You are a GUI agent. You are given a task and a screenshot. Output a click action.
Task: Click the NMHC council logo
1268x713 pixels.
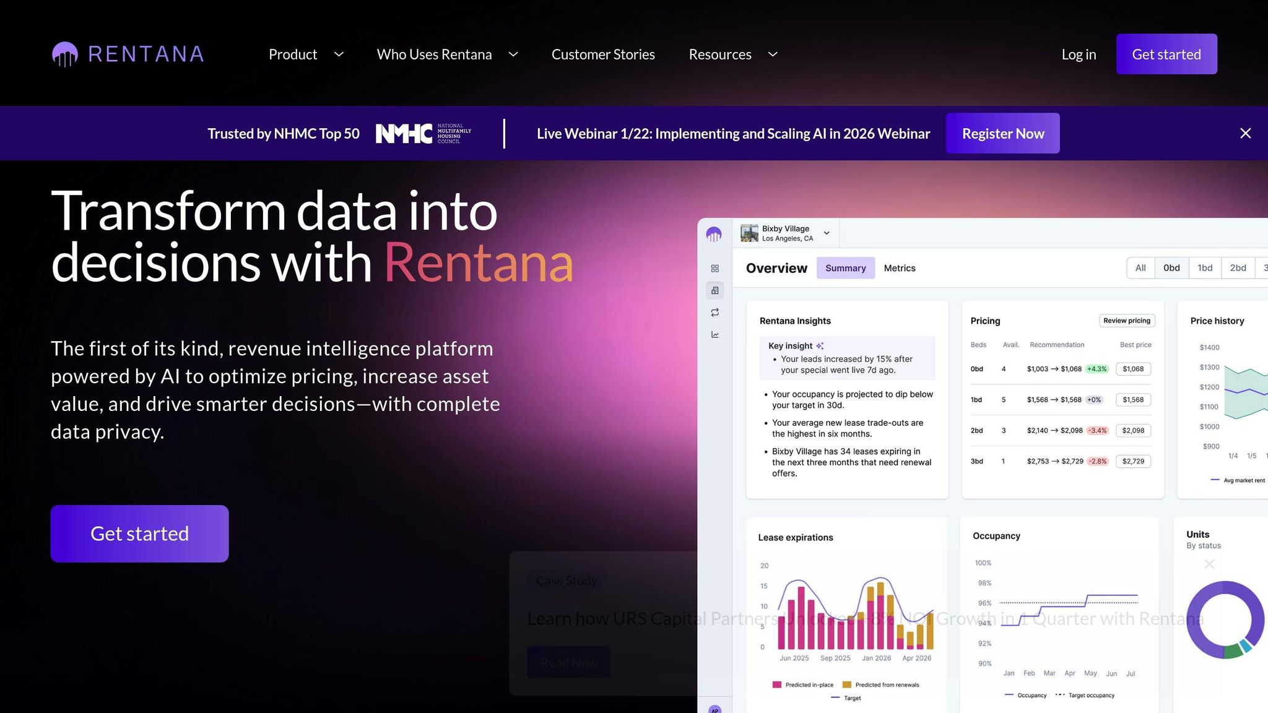[423, 134]
